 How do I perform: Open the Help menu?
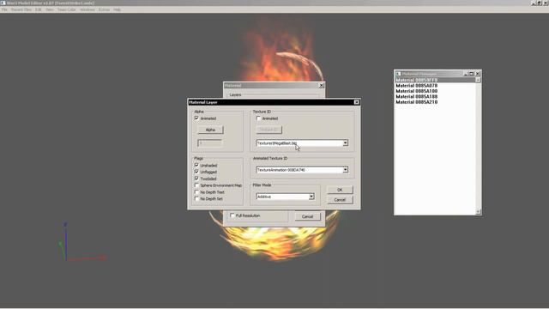coord(117,9)
